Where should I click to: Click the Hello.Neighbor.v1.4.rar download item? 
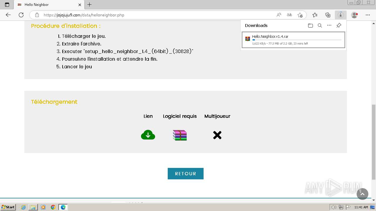point(293,40)
